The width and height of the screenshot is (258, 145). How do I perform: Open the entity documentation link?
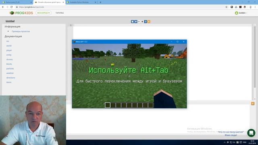coord(9,55)
